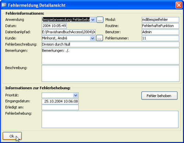Click the empty Erledigt am field

pos(60,107)
